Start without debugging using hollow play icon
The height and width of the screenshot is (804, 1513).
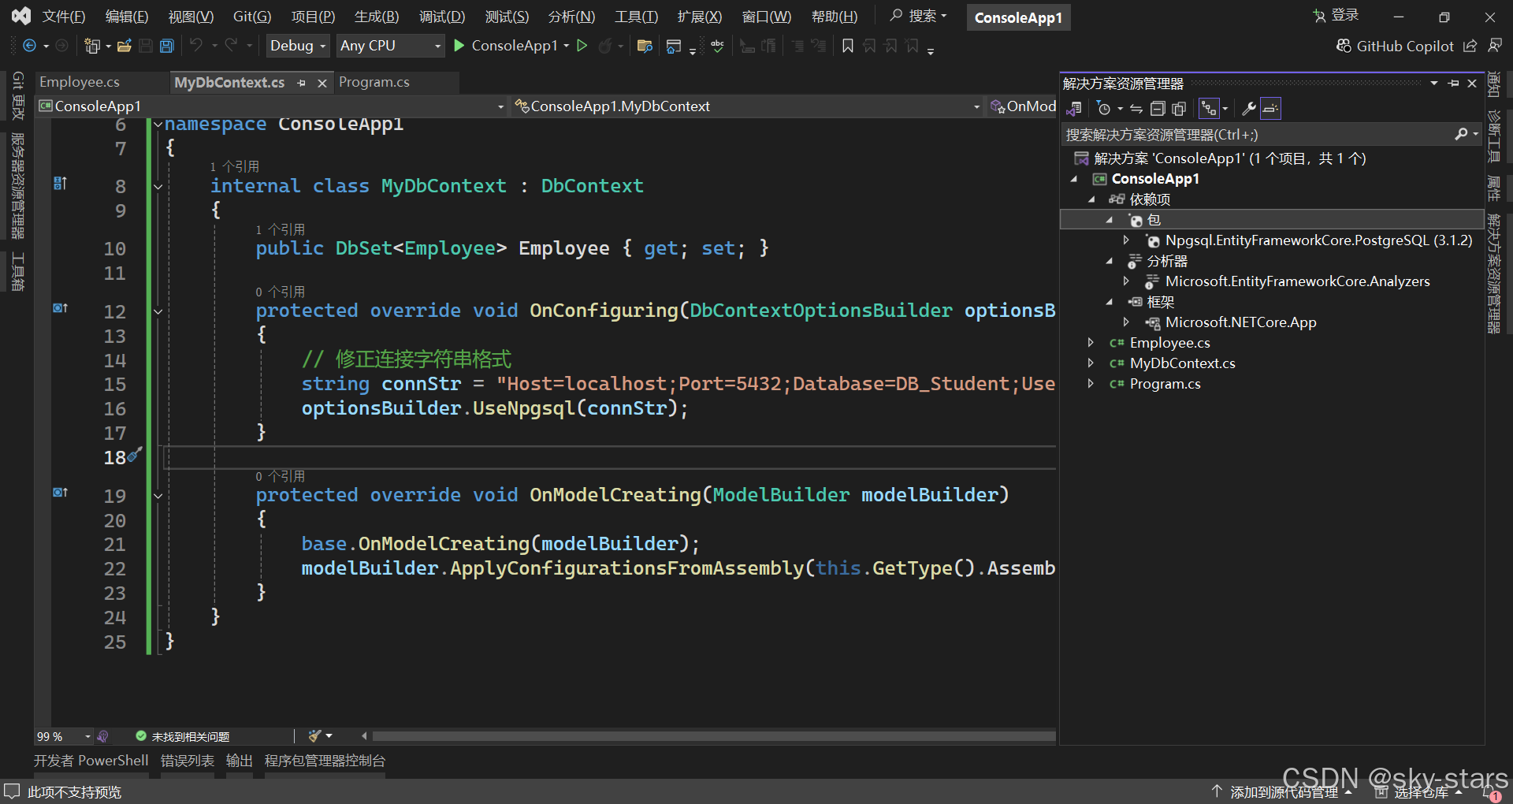(x=582, y=47)
